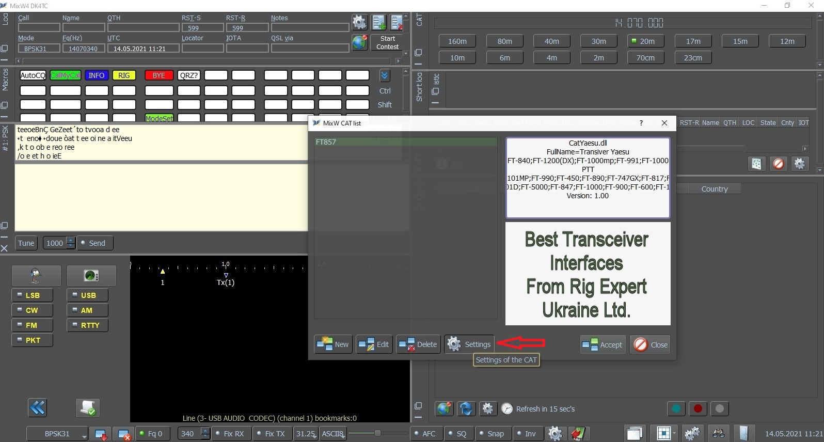Image resolution: width=824 pixels, height=442 pixels.
Task: Select the 40m band
Action: pyautogui.click(x=552, y=41)
